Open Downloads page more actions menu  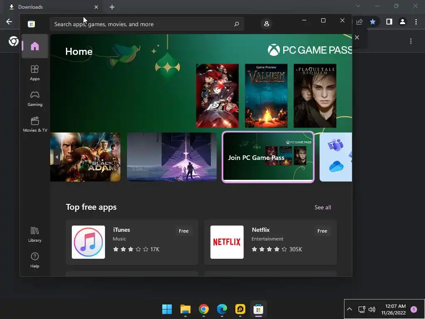411,41
